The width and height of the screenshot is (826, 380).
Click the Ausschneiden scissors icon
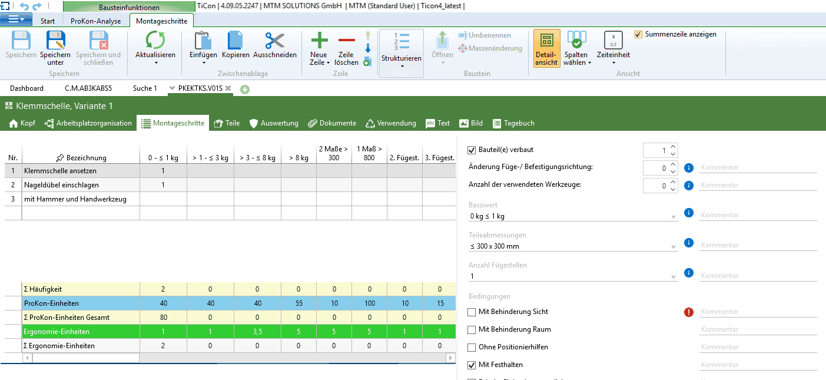tap(275, 41)
